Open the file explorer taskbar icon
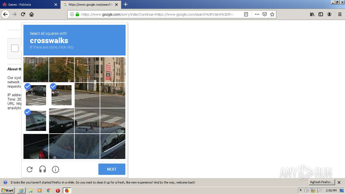 coord(30,190)
